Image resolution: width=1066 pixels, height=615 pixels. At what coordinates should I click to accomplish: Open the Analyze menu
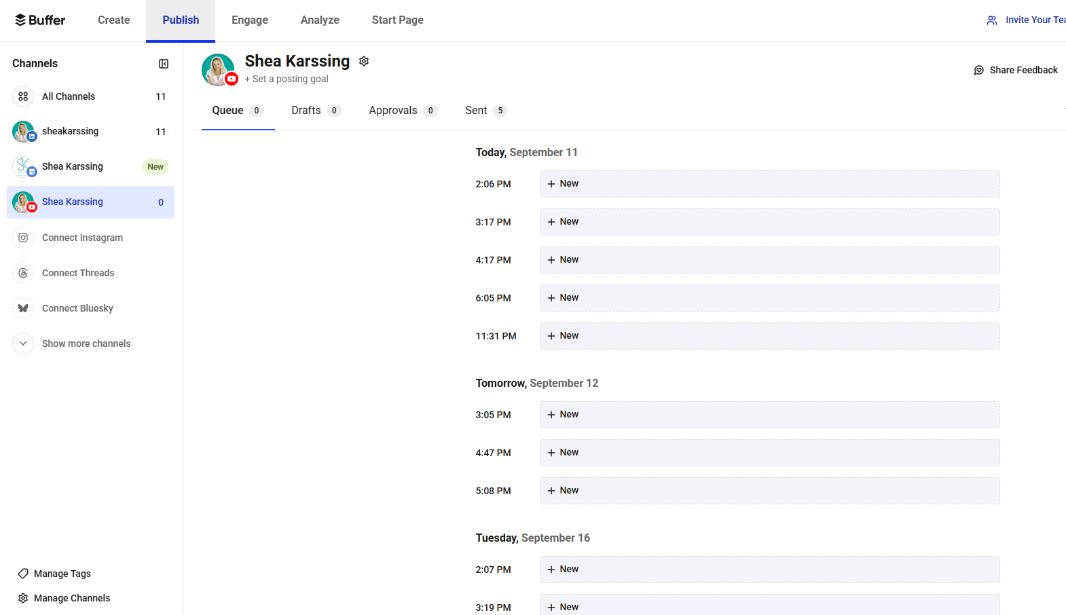click(x=320, y=20)
